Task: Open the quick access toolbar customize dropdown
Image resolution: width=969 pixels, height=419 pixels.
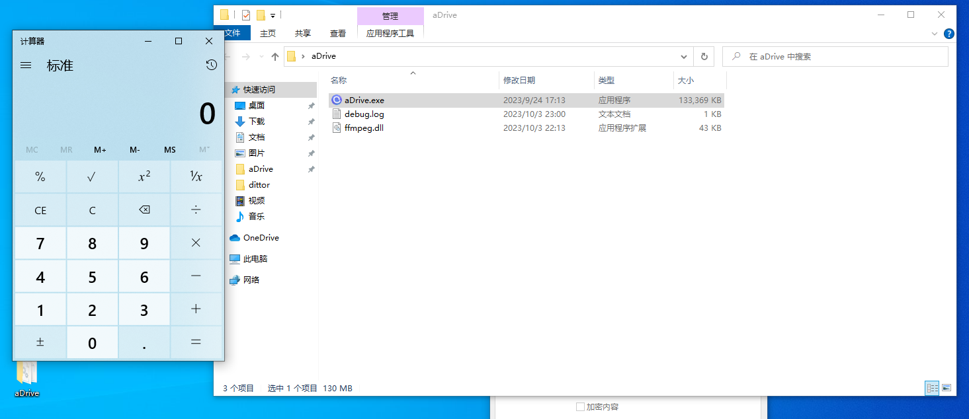Action: click(x=273, y=15)
